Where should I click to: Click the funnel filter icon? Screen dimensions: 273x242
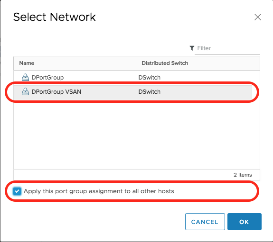192,48
